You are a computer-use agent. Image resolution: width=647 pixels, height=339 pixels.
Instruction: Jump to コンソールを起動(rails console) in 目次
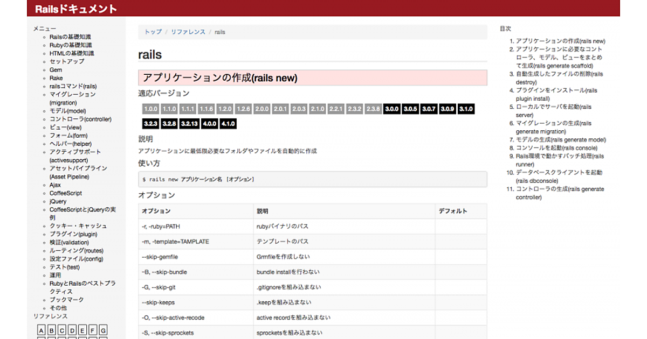click(556, 148)
